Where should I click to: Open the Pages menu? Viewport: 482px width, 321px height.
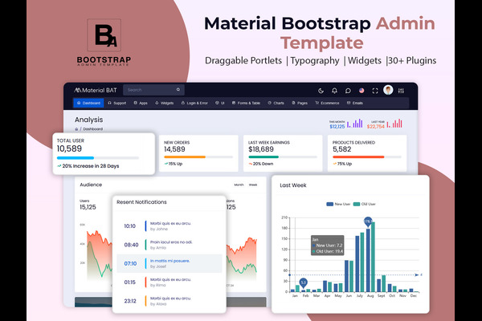pyautogui.click(x=300, y=103)
